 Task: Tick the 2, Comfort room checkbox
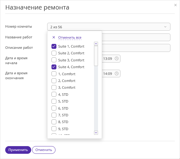[54, 81]
